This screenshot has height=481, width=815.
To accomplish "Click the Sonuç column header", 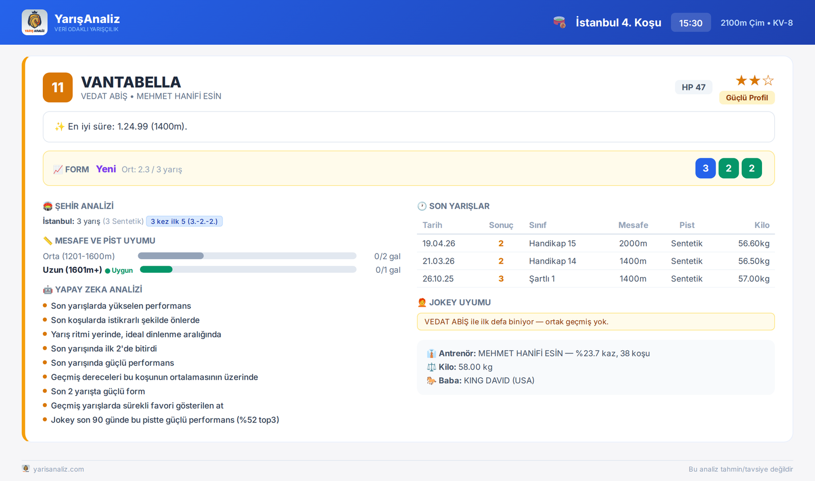I will coord(501,225).
